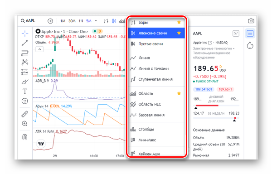
Task: Select the crosshair cursor tool
Action: click(25, 34)
